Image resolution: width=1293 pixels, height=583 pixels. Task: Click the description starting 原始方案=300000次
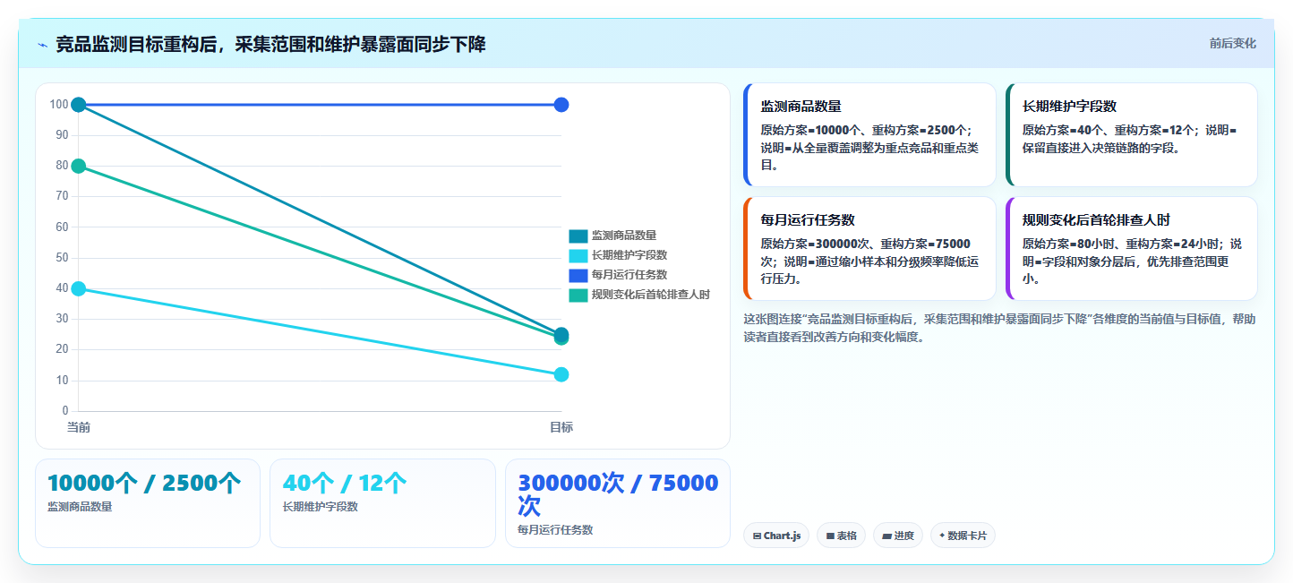[x=869, y=261]
